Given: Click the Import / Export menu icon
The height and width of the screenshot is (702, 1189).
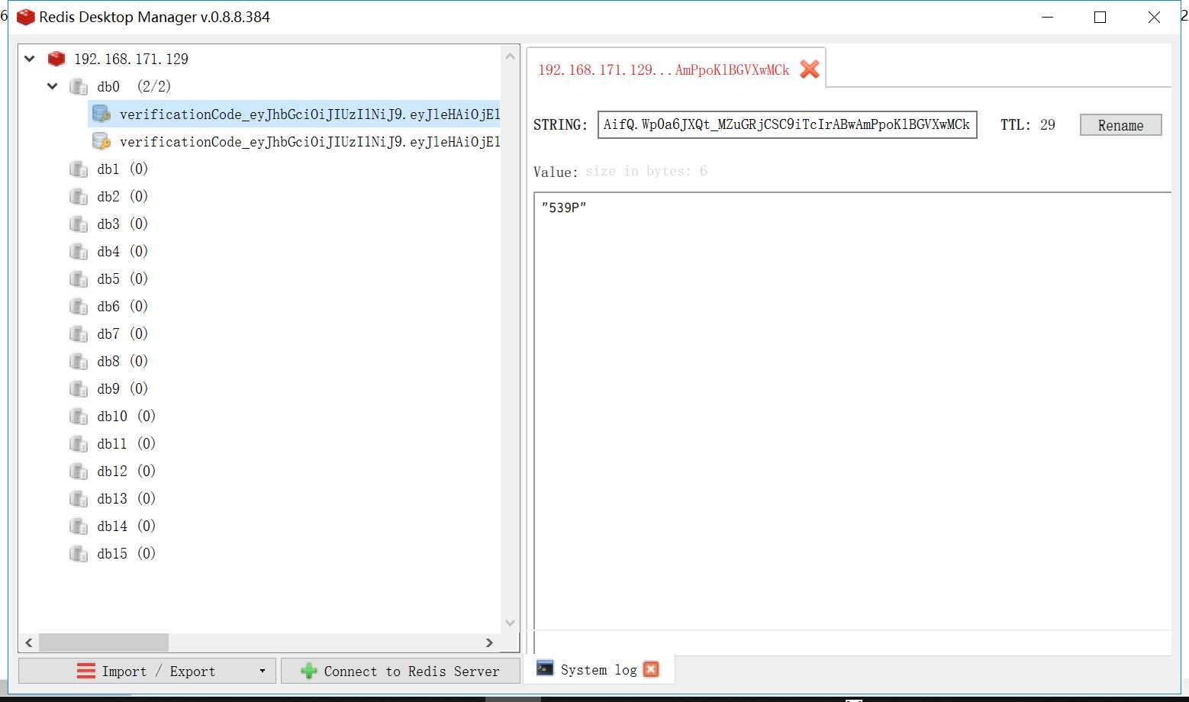Looking at the screenshot, I should 86,671.
